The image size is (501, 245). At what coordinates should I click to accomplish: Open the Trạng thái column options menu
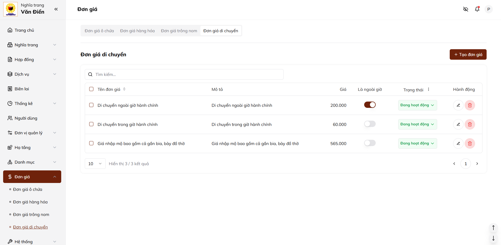[x=429, y=90]
